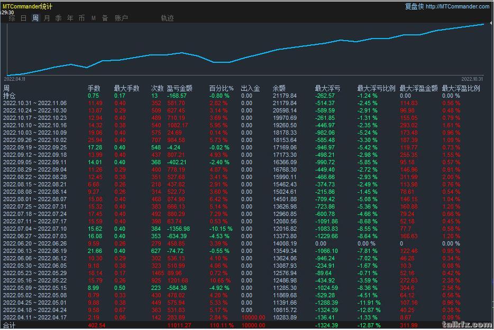Select week 2022.10.24 ~ 2022.10.30
494x330 pixels.
tap(35, 110)
